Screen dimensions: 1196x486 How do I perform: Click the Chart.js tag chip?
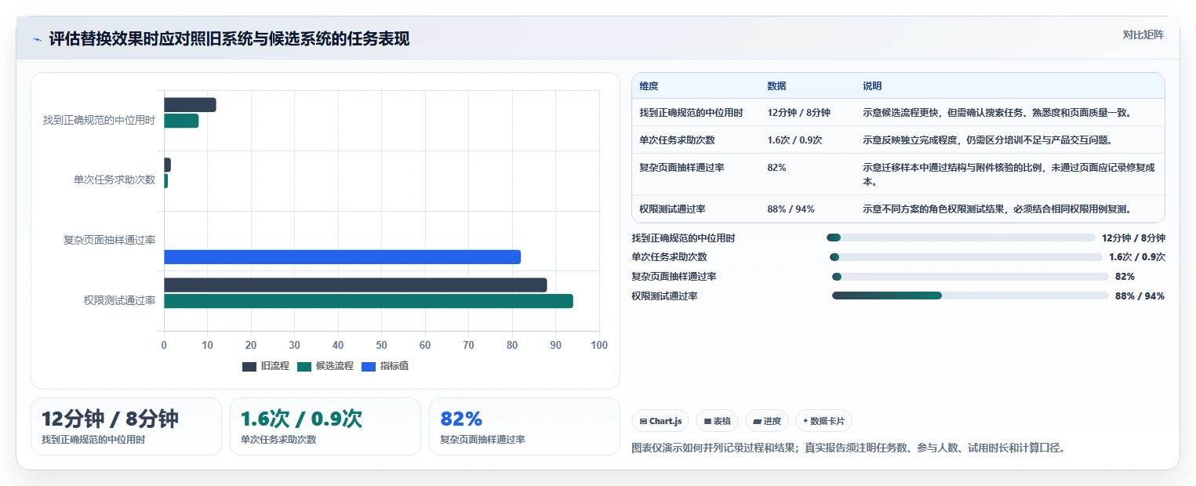[x=660, y=421]
